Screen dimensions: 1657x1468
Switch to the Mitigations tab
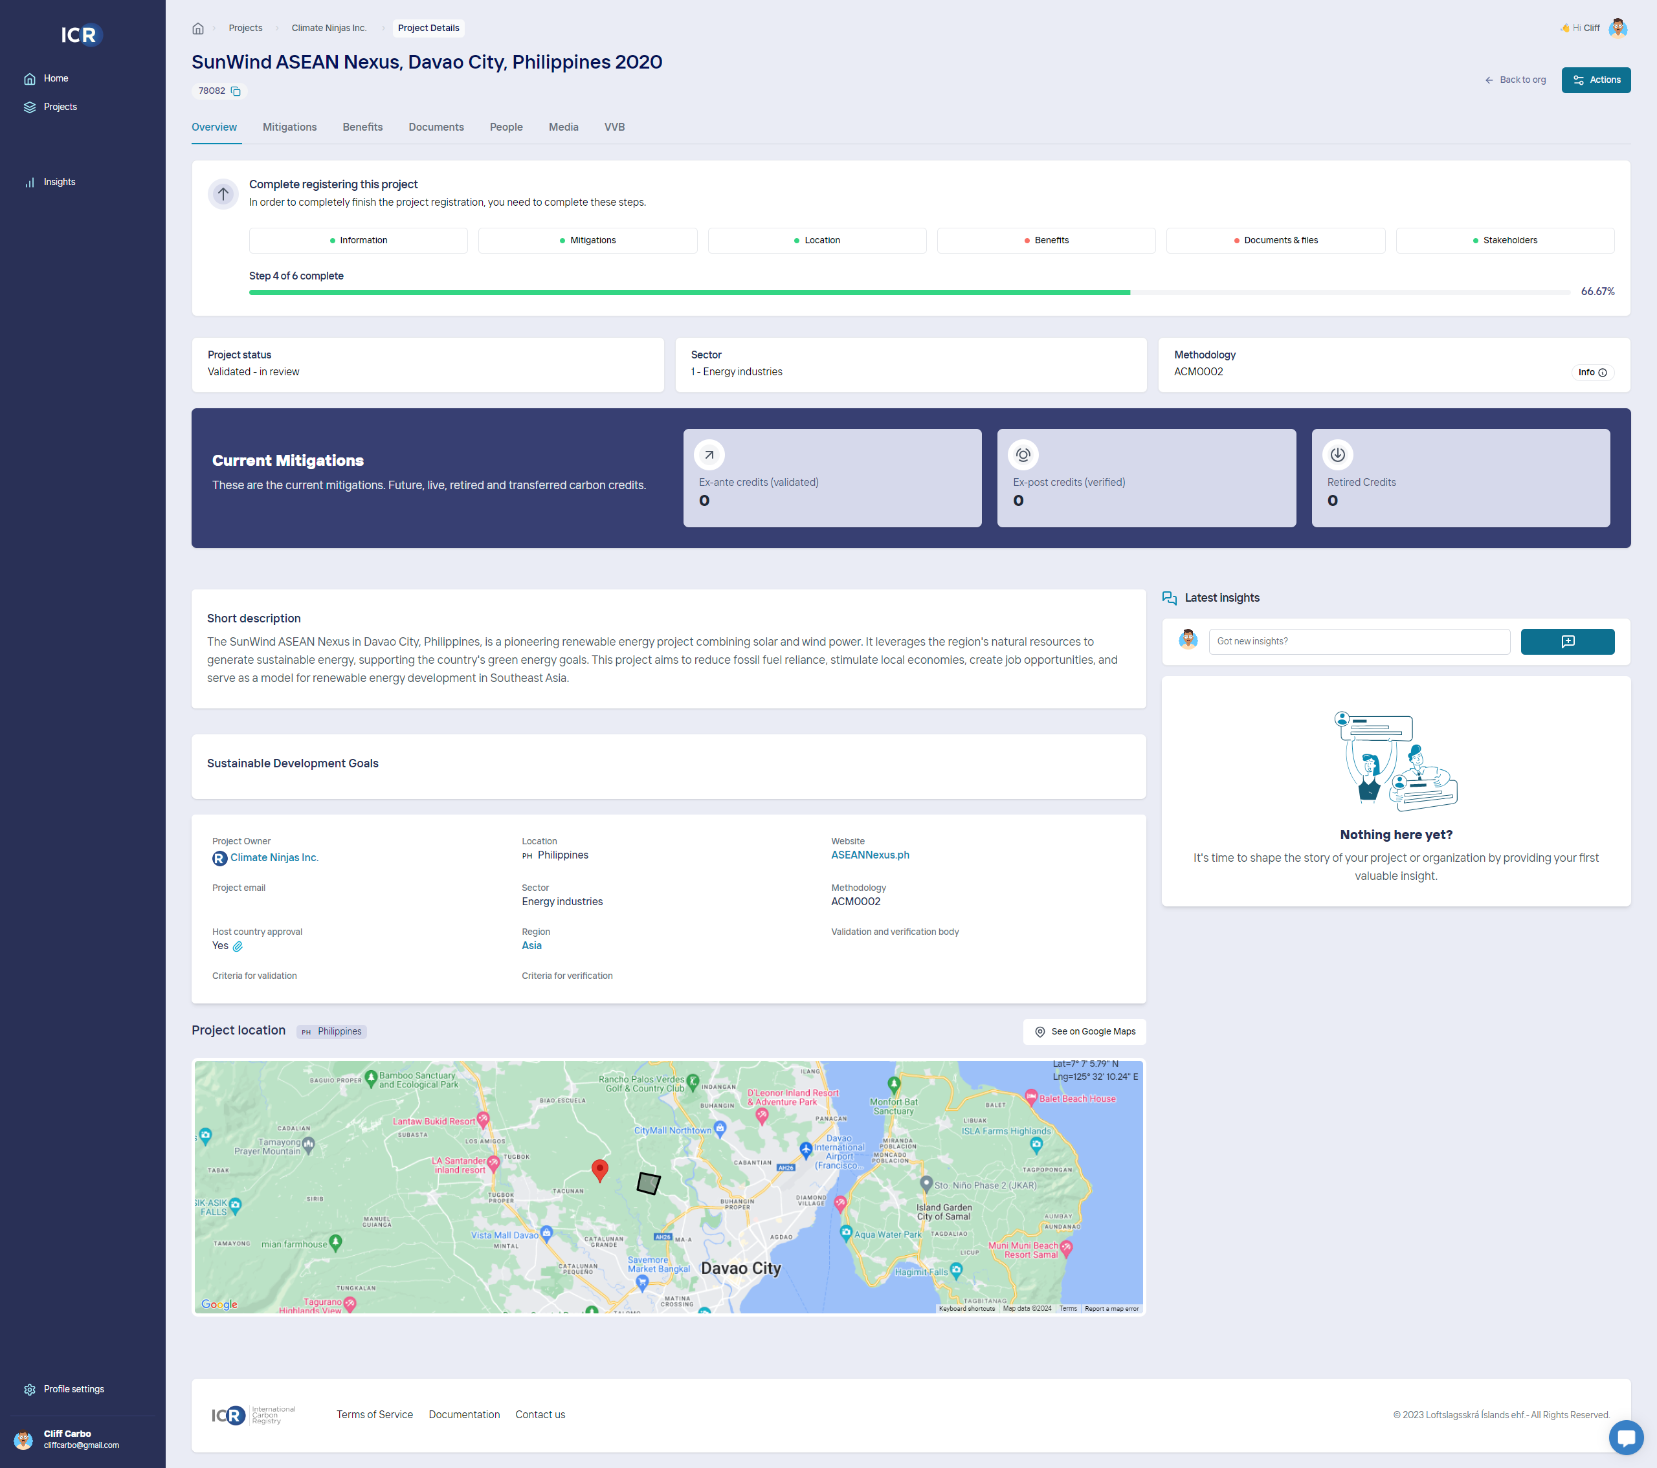289,127
